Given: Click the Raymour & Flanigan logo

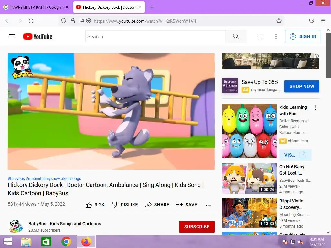Looking at the screenshot, I should [230, 86].
